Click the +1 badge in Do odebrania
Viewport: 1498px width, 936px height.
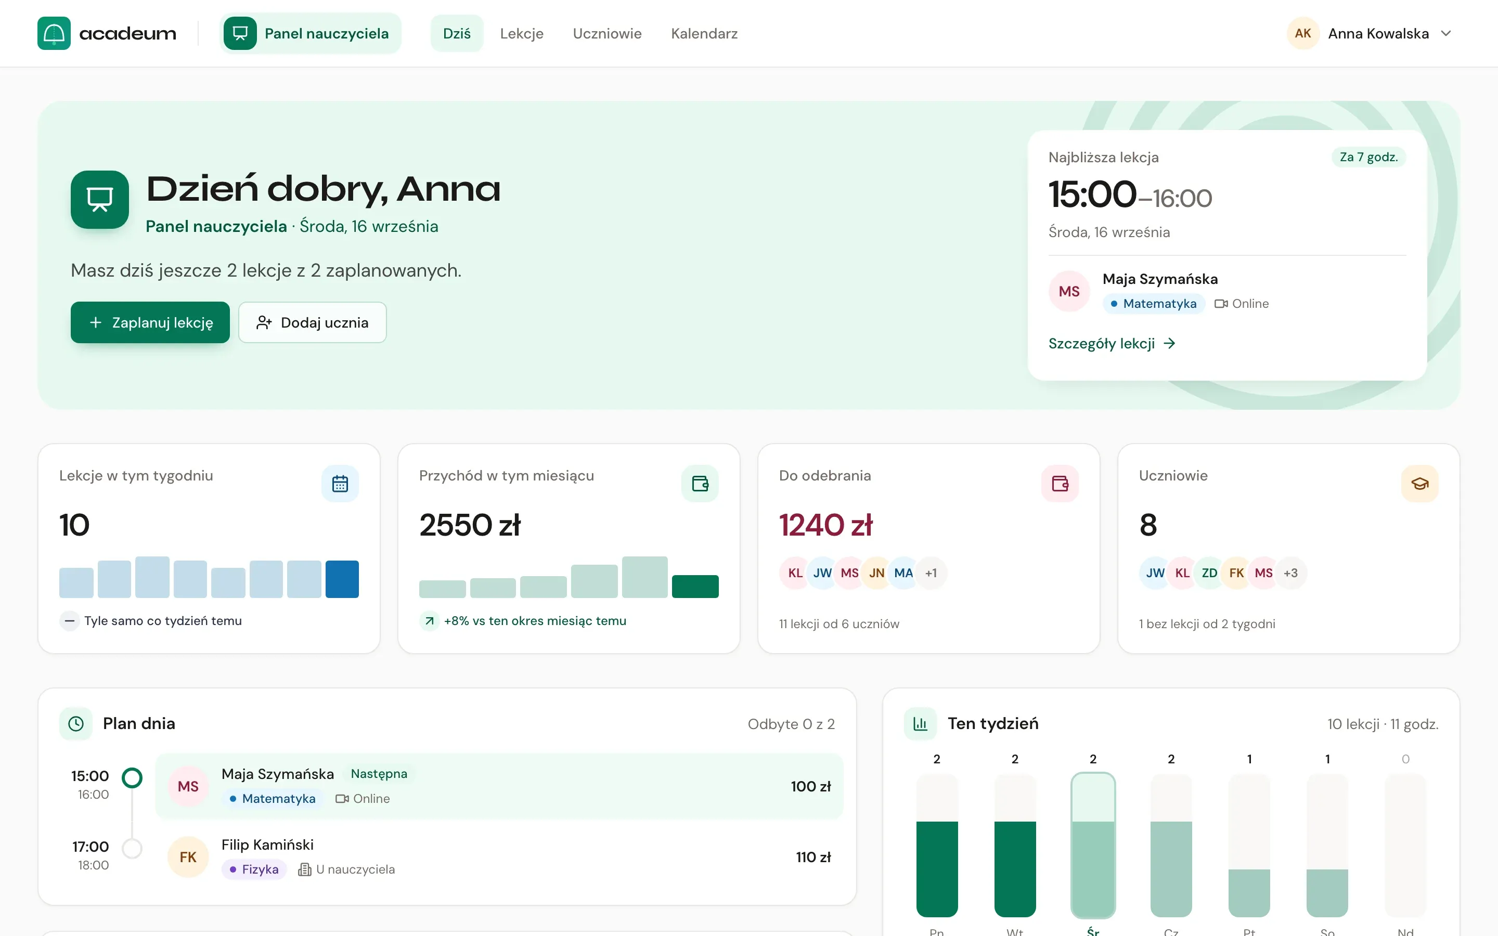[931, 573]
